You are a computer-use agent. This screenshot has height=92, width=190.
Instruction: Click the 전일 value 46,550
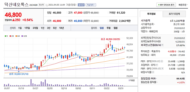[x=57, y=13]
